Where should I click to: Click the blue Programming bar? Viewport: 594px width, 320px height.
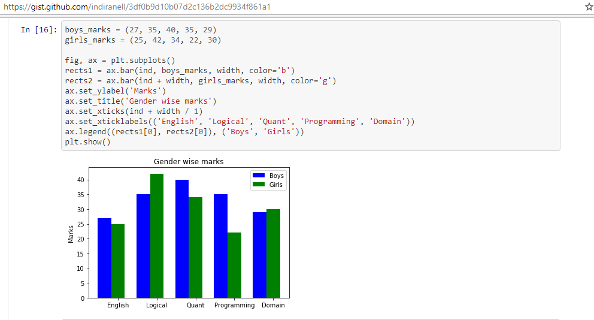221,246
